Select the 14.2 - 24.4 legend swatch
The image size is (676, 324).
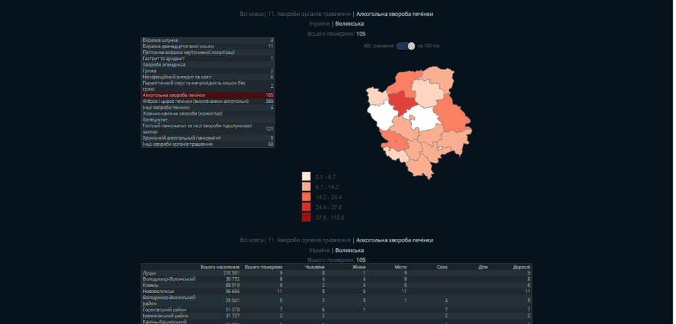[x=306, y=197]
